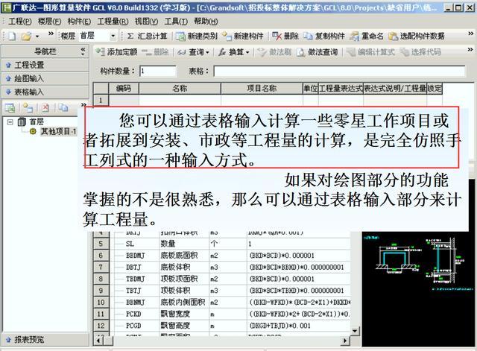The height and width of the screenshot is (351, 477).
Task: Click 选配构件数据 toolbar button
Action: click(x=417, y=37)
